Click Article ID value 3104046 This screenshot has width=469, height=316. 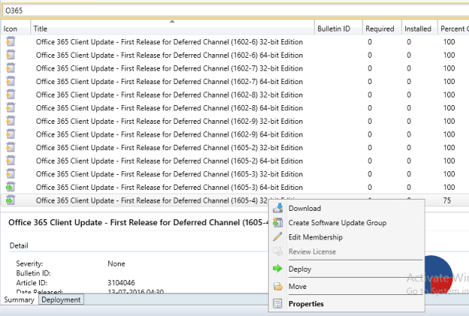point(121,282)
